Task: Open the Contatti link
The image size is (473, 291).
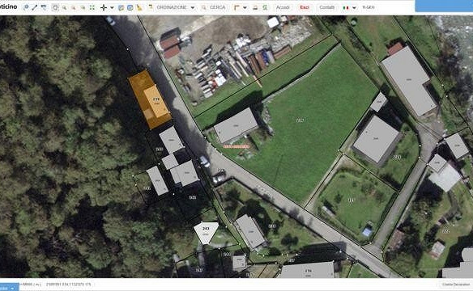Action: [x=326, y=7]
